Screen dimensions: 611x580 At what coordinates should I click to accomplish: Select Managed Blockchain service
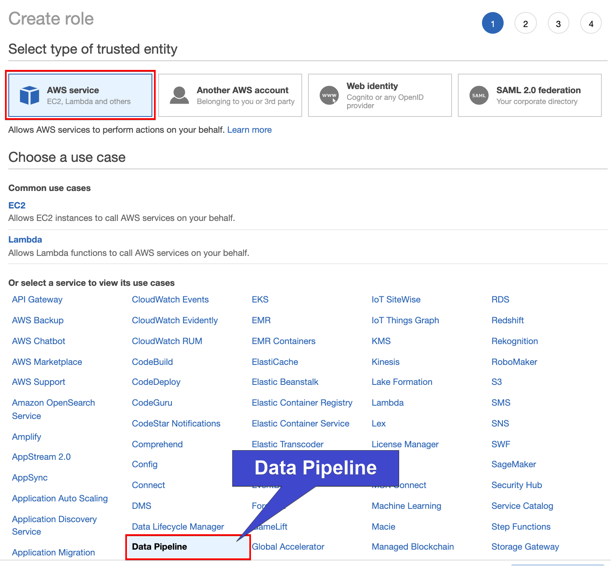(x=413, y=547)
